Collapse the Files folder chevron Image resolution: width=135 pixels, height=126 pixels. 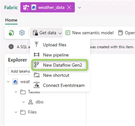pos(16,112)
